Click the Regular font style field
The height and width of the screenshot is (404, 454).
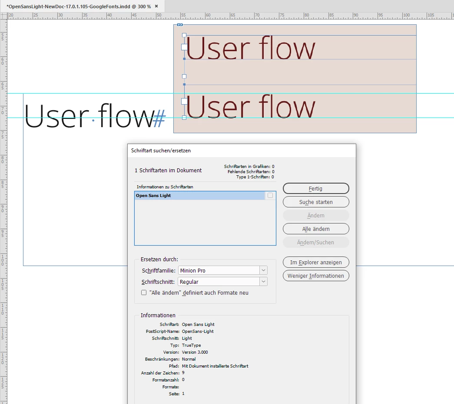coord(219,282)
